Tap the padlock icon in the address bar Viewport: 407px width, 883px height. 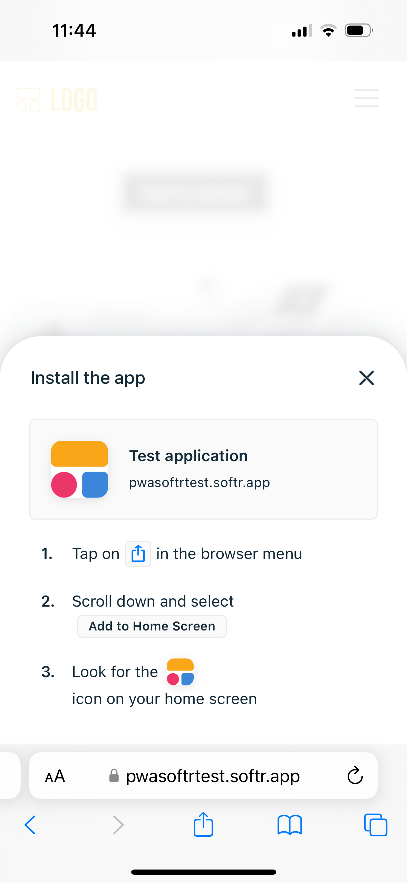point(114,776)
